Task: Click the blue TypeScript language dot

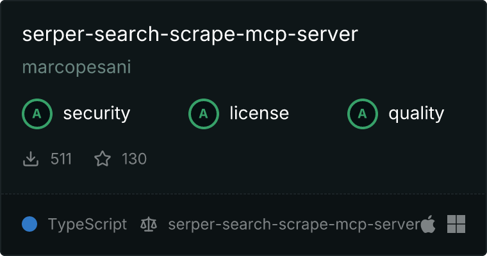Action: click(x=29, y=224)
